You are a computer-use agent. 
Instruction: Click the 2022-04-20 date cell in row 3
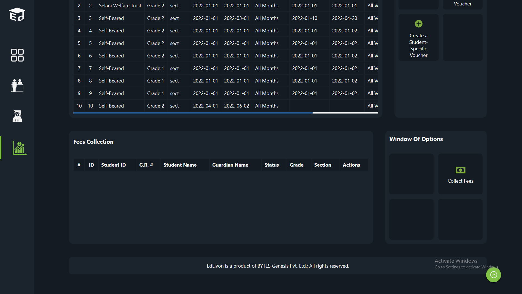(344, 18)
